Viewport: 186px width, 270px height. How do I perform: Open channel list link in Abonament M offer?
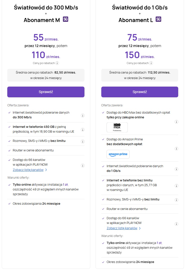(28, 170)
